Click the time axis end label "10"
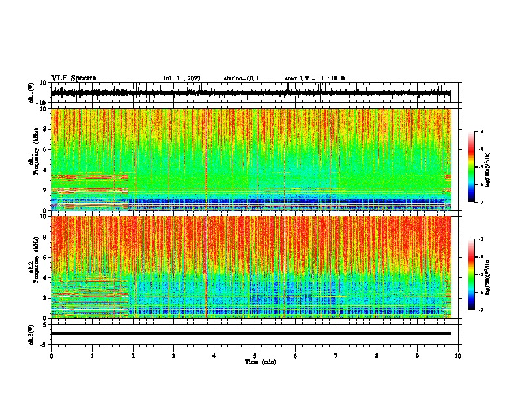The width and height of the screenshot is (516, 399). click(x=458, y=356)
